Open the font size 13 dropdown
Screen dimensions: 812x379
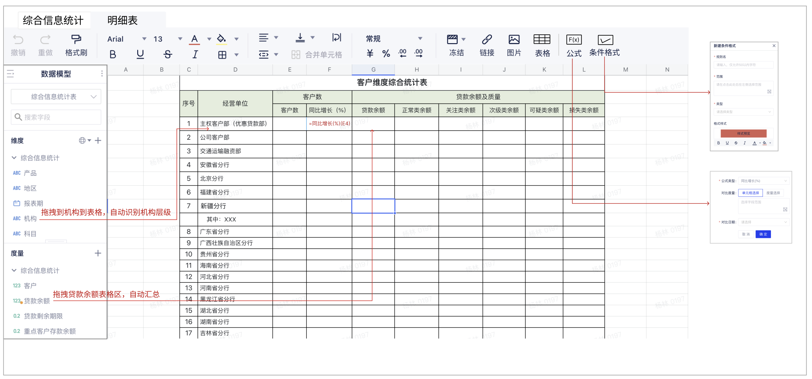click(x=180, y=39)
